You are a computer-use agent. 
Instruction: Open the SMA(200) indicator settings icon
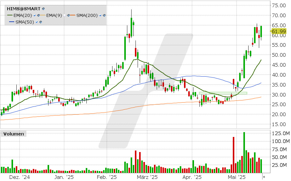(104, 15)
